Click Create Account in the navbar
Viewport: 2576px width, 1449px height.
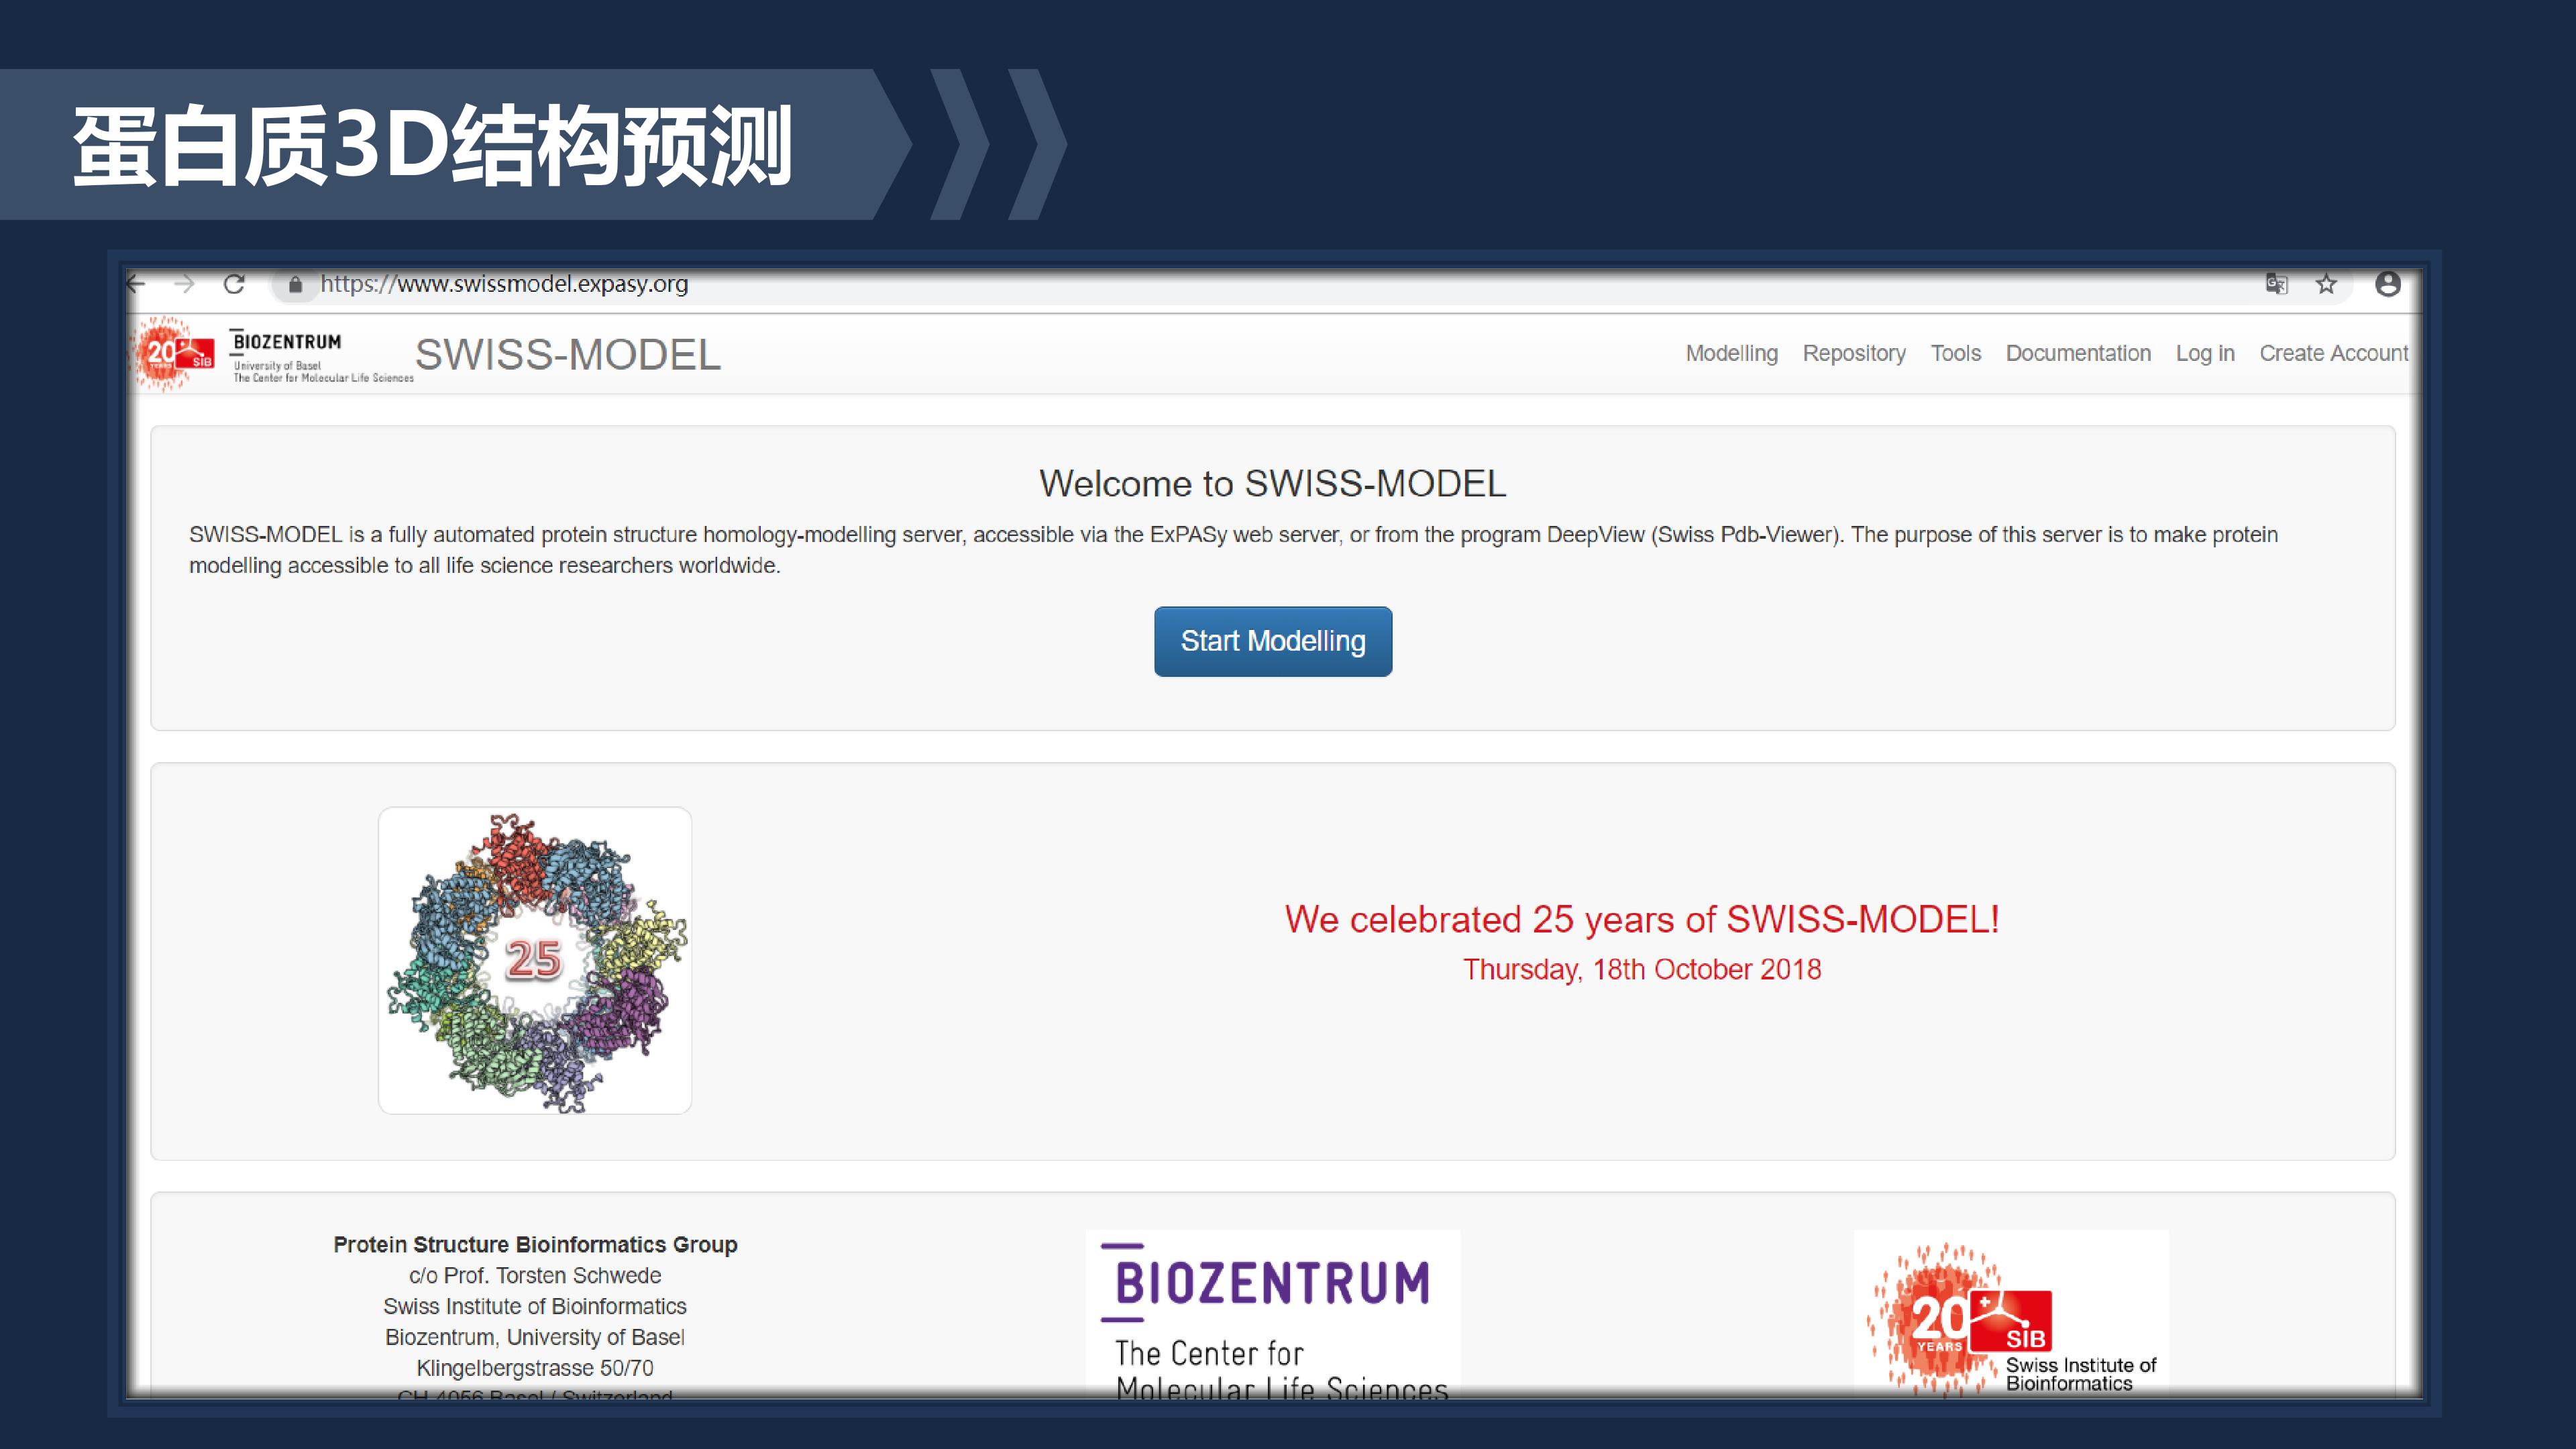pos(2334,353)
